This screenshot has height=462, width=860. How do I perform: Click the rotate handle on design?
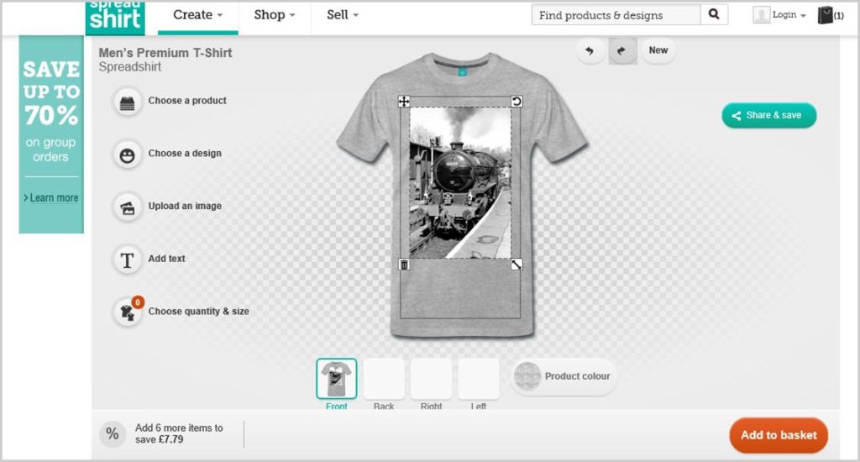517,102
